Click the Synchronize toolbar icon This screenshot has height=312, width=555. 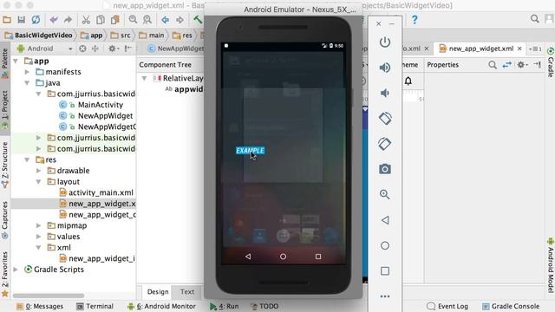click(36, 19)
